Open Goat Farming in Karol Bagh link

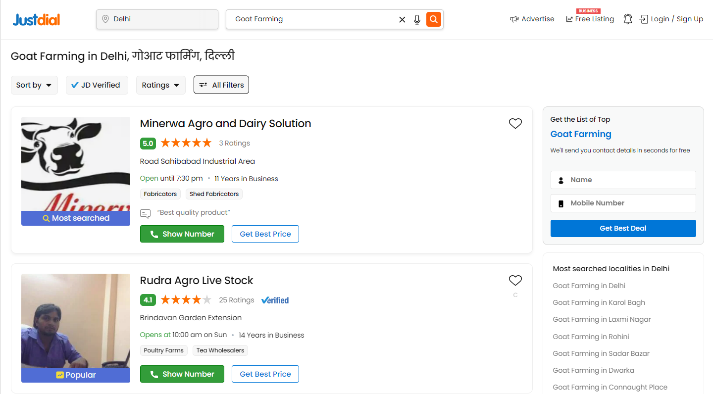(599, 302)
